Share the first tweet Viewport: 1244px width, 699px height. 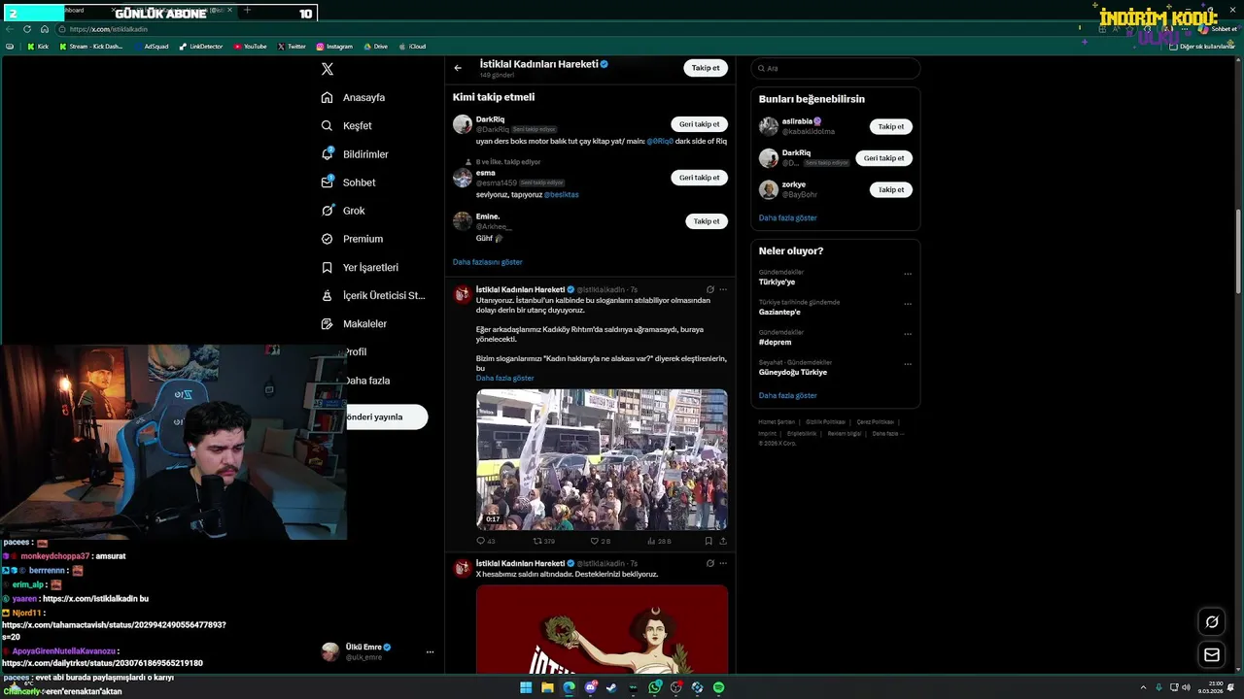[723, 541]
